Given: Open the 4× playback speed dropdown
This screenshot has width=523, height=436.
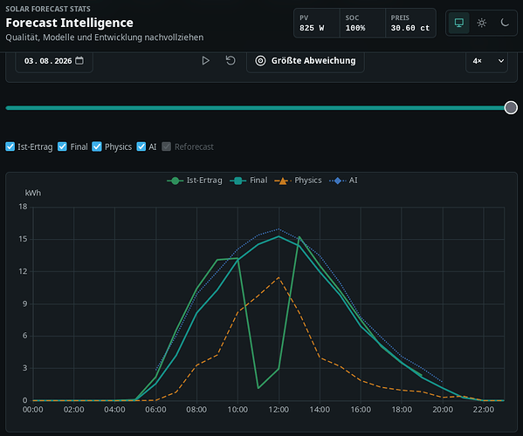Looking at the screenshot, I should pos(486,61).
